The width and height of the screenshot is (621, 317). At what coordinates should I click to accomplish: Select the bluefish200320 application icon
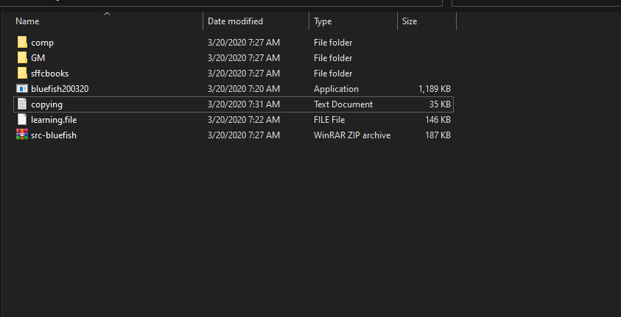pos(22,88)
